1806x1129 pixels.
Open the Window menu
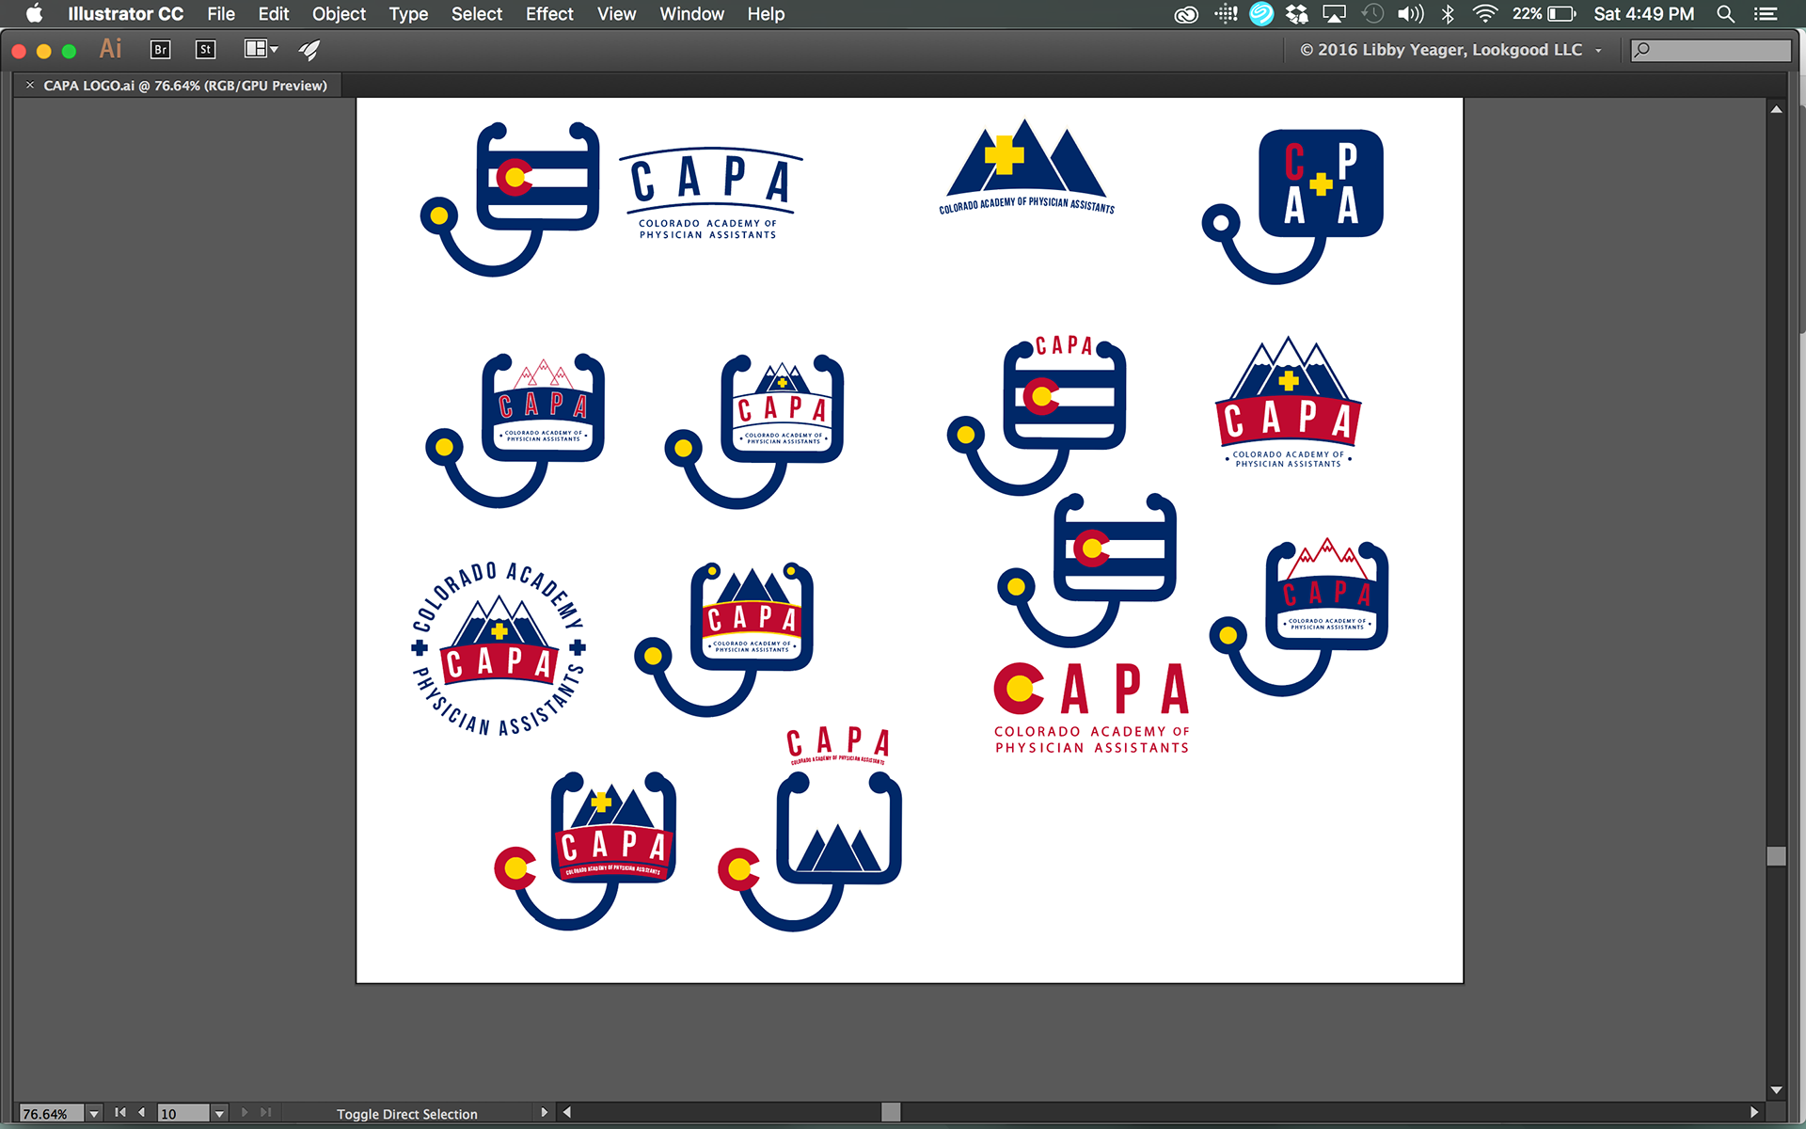691,14
